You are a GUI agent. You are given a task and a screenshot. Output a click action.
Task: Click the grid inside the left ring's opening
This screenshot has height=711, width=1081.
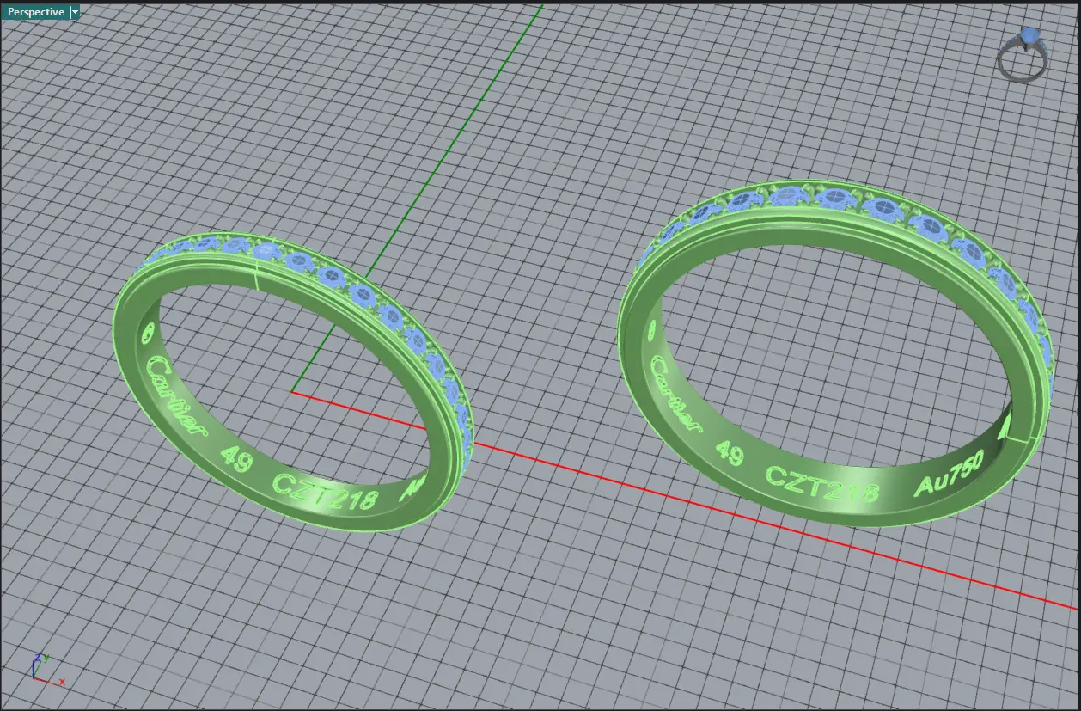(x=284, y=361)
